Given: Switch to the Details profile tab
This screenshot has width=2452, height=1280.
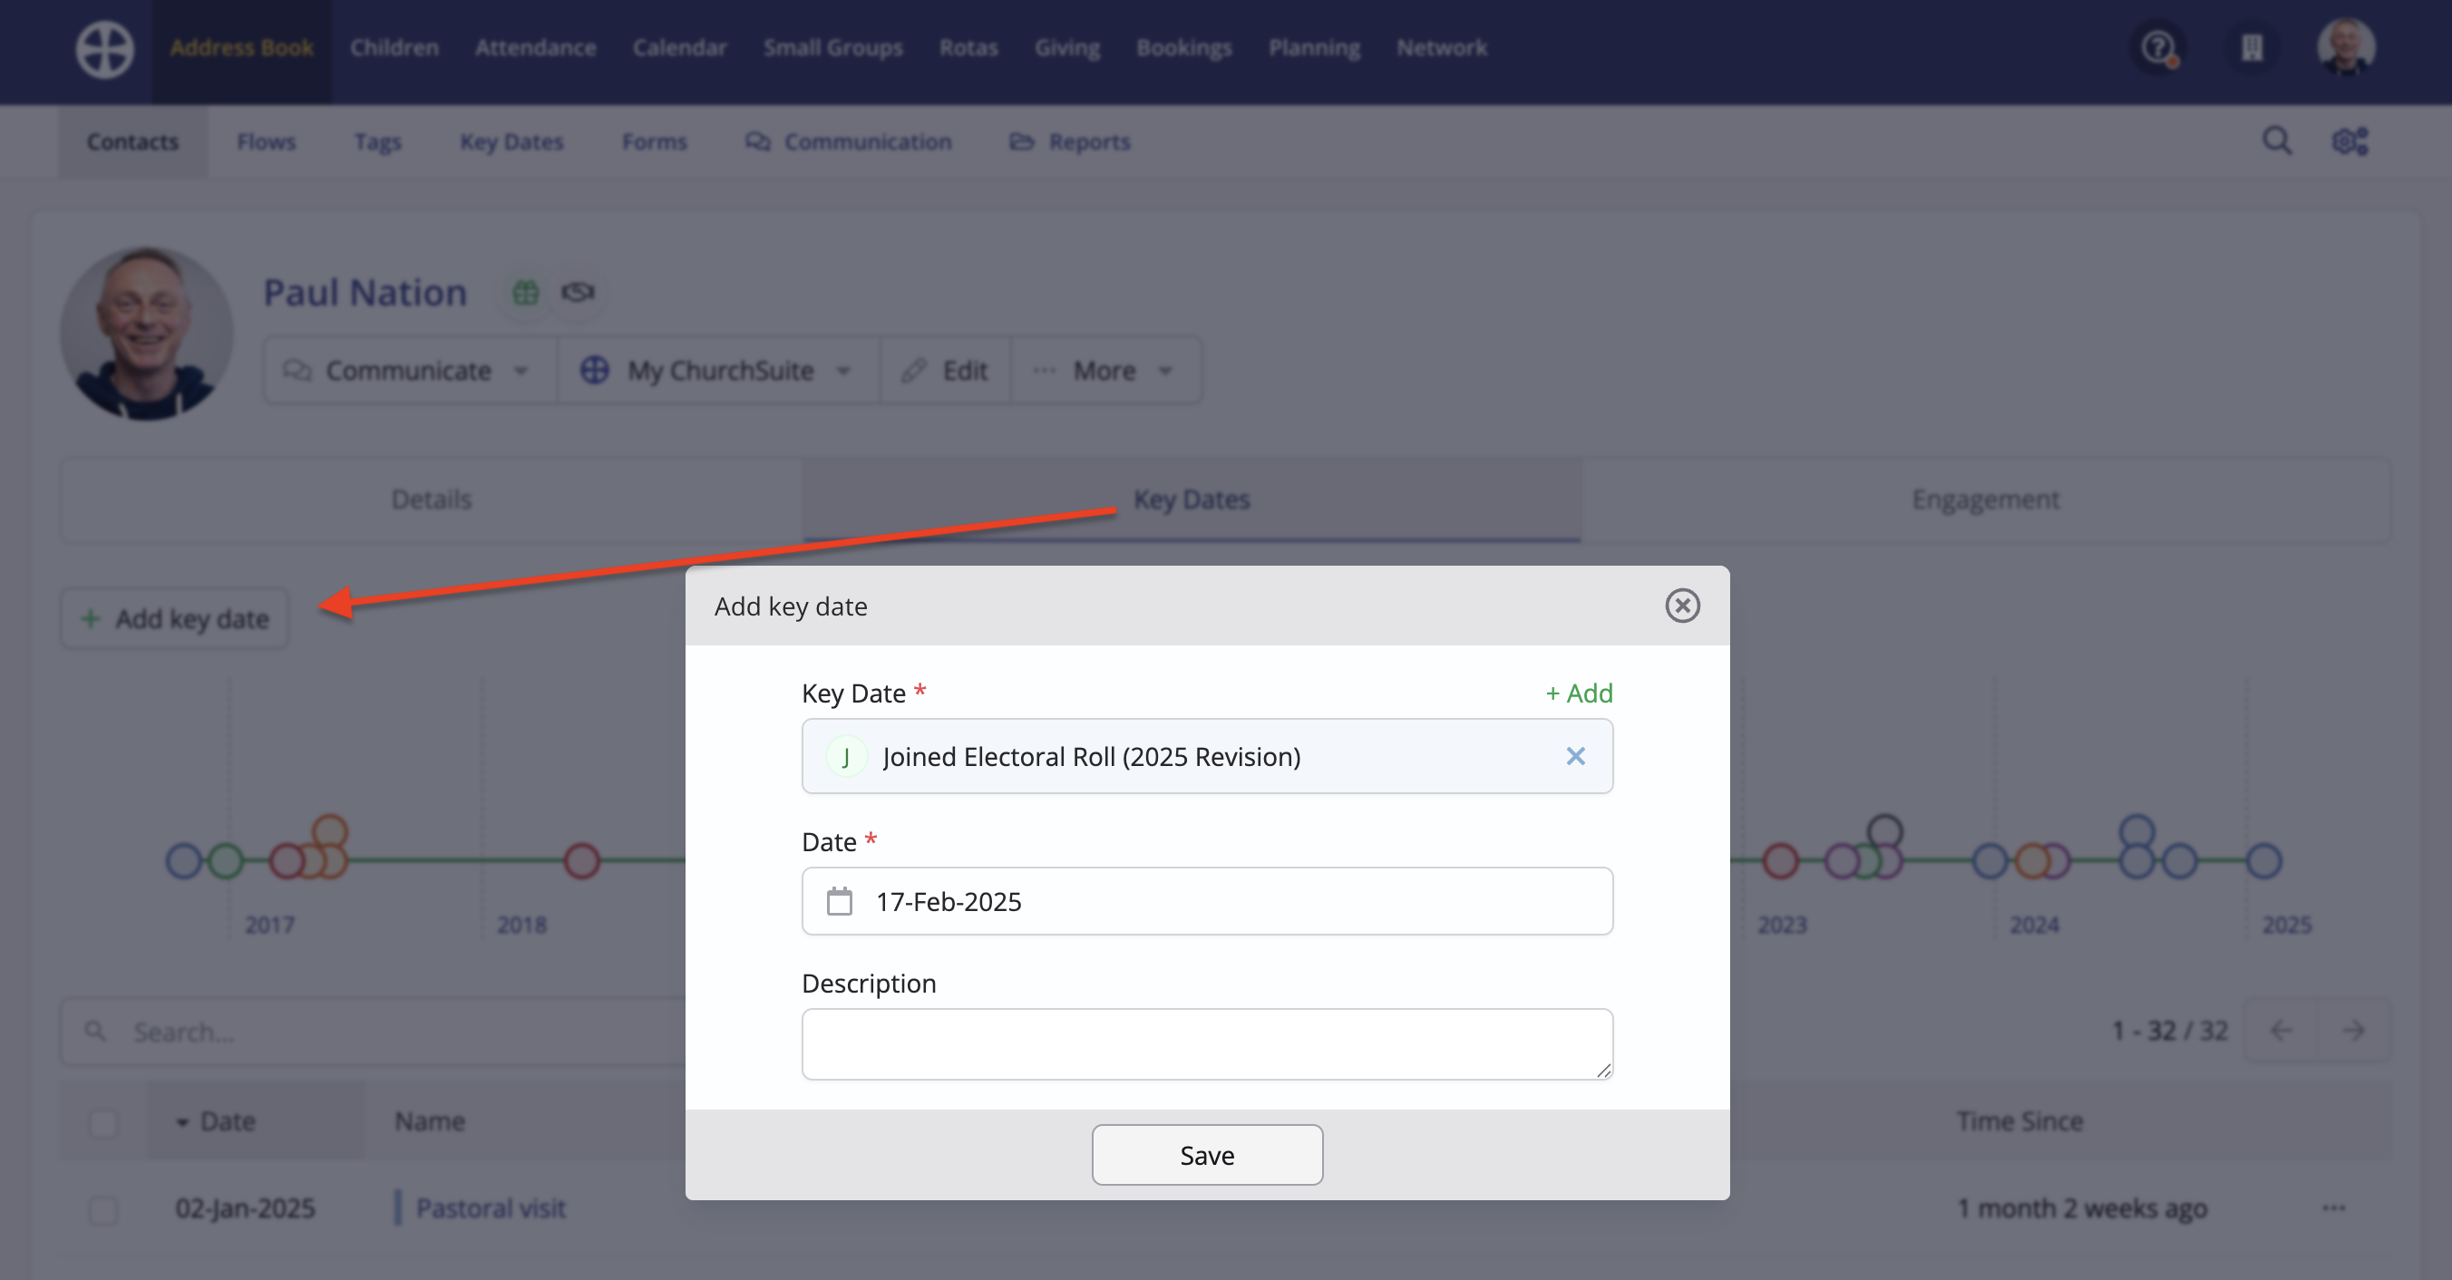Looking at the screenshot, I should pyautogui.click(x=433, y=499).
